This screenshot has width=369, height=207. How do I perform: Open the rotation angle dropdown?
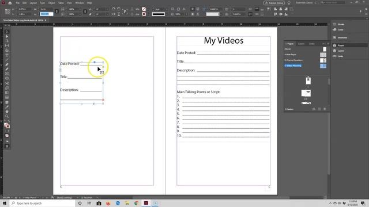coord(107,9)
